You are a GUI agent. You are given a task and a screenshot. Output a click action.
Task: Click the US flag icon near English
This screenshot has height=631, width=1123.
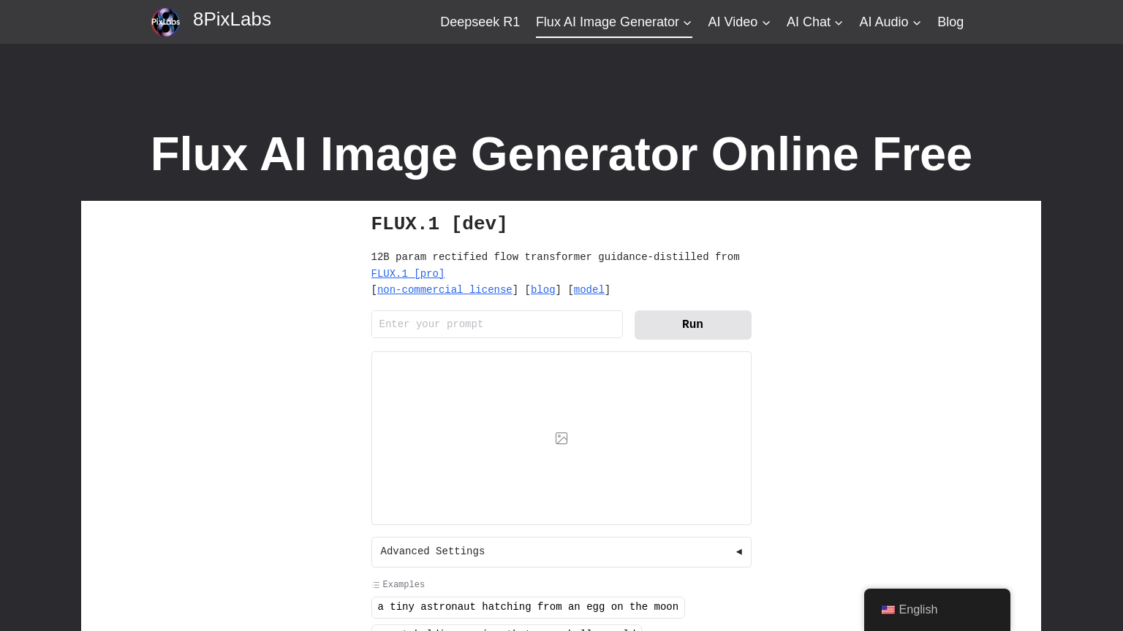coord(887,609)
